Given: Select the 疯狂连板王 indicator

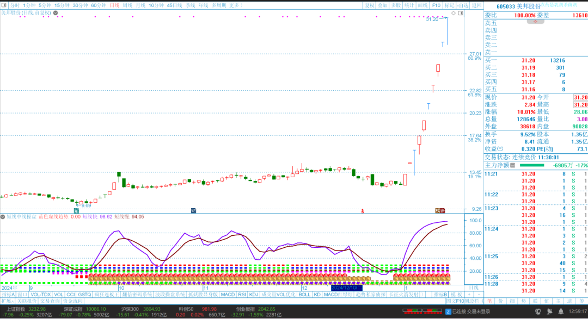Looking at the screenshot, I should coord(107,295).
